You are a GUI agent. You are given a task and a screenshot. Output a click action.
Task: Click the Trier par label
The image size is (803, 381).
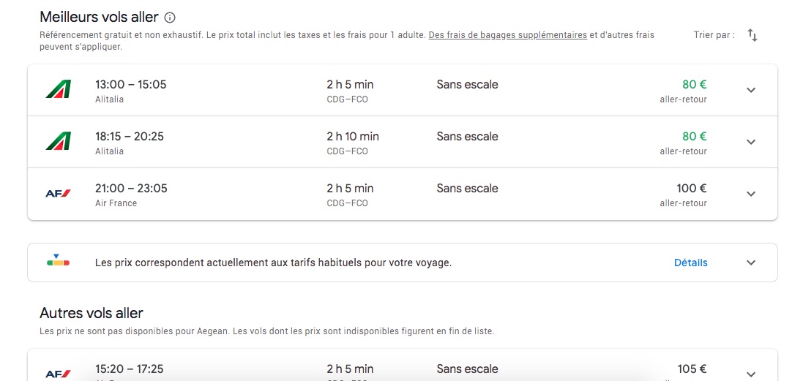pyautogui.click(x=714, y=35)
